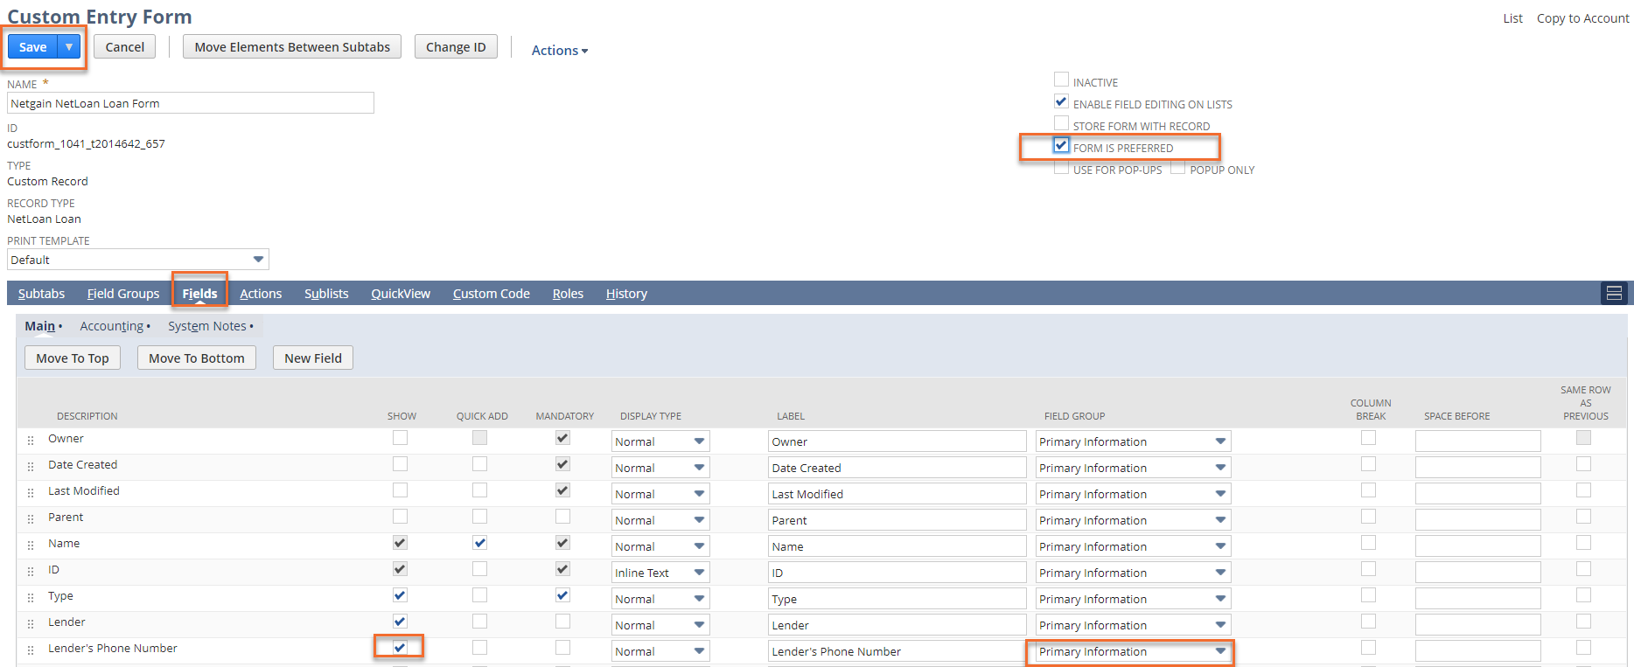Toggle Store Form With Record checkbox
This screenshot has width=1634, height=667.
coord(1061,123)
